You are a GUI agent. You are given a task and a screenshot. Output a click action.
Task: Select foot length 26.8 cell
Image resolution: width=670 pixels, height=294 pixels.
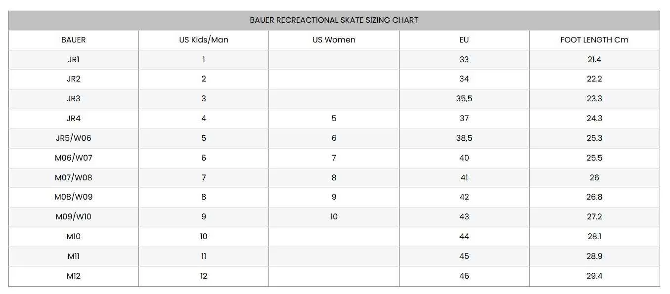[594, 197]
